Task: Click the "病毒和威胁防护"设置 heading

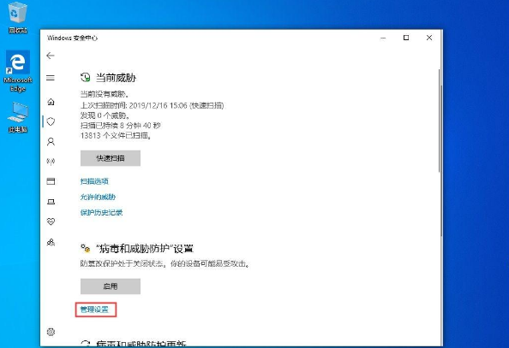Action: pyautogui.click(x=145, y=249)
